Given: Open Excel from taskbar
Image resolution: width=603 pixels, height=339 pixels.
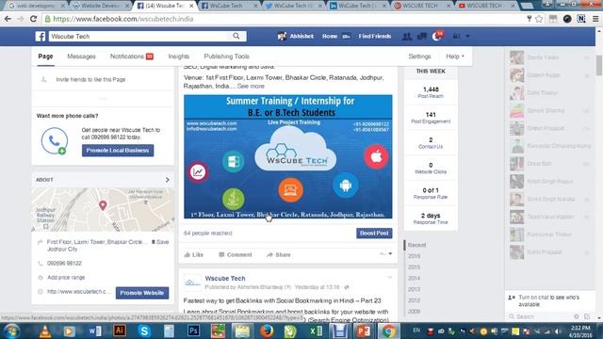Looking at the screenshot, I should tap(316, 331).
